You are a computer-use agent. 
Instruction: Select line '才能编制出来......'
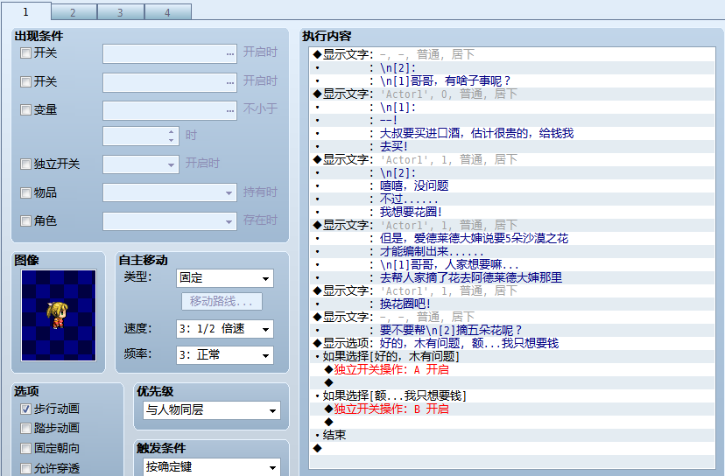[x=512, y=251]
